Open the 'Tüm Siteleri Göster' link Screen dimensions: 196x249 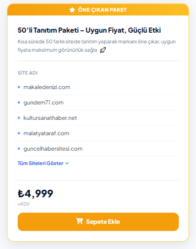pyautogui.click(x=43, y=163)
